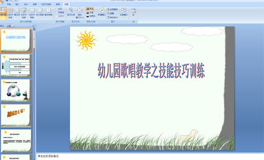
Task: Open Handout Master (讲义母版)
Action: 40,12
